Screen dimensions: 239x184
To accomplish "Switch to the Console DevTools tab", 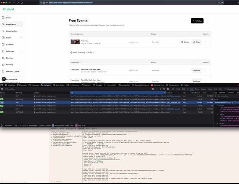I will (22, 85).
